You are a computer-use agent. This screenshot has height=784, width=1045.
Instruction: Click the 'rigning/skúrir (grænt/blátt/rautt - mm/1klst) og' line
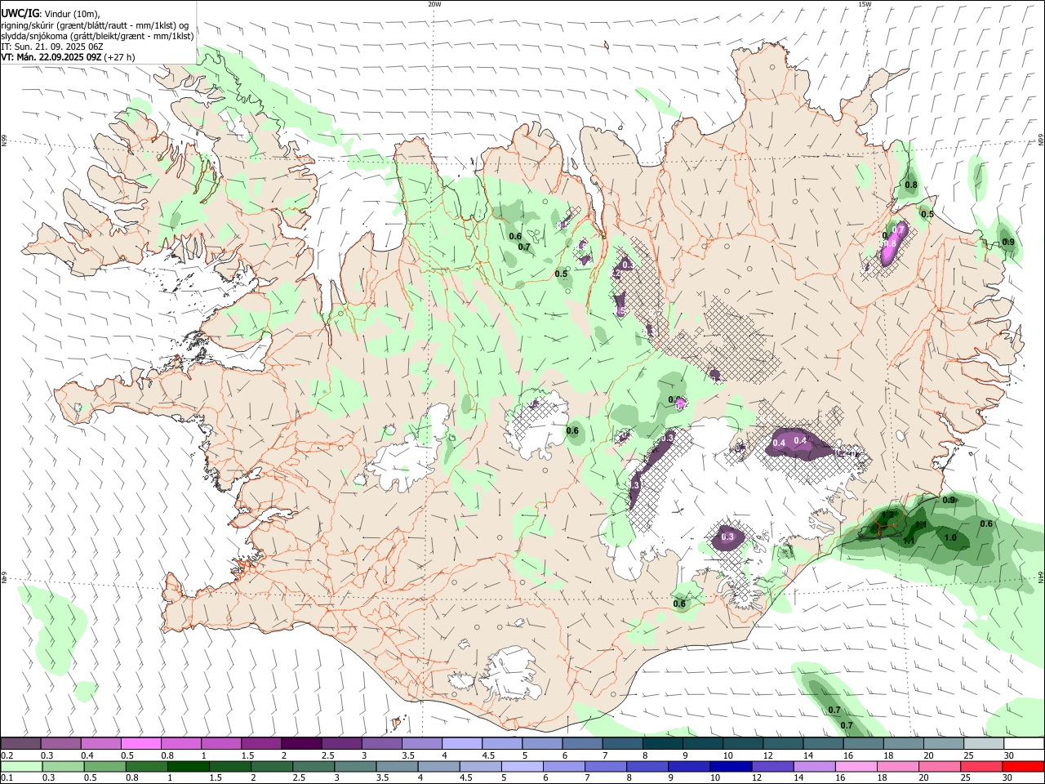coord(95,25)
